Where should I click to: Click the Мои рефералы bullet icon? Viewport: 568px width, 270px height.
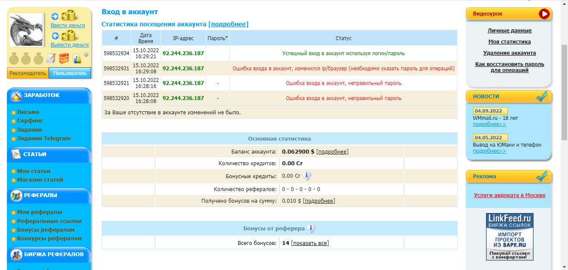pyautogui.click(x=14, y=213)
